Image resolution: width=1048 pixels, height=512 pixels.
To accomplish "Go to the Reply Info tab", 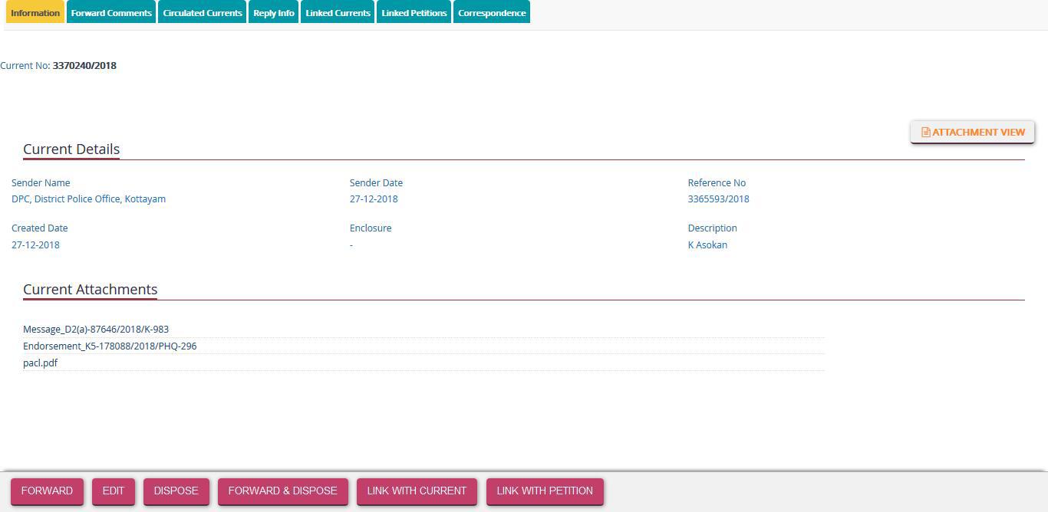I will pos(274,12).
